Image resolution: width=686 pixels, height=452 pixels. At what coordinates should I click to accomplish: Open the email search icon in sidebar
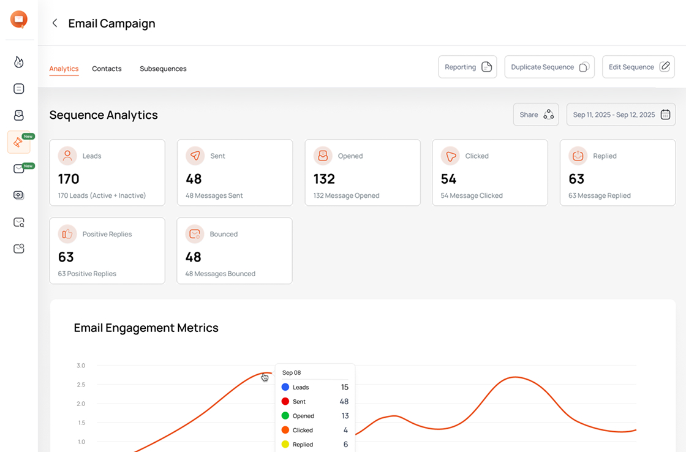pyautogui.click(x=18, y=222)
